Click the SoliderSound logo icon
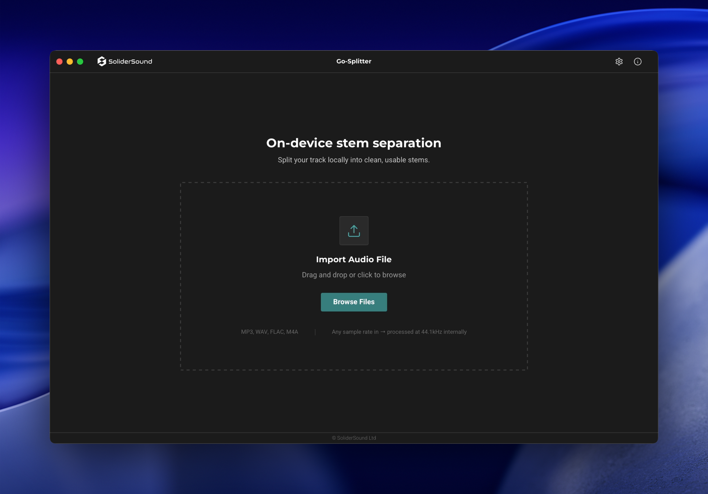Screen dimensions: 708x494 (102, 61)
